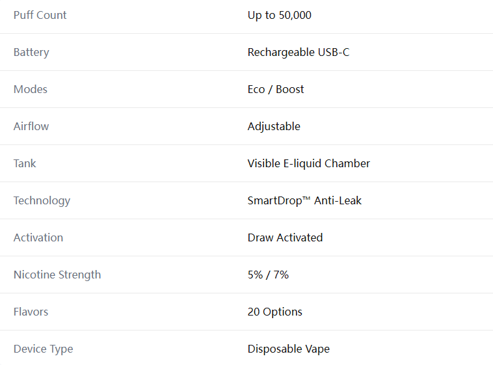This screenshot has height=365, width=493.
Task: Select the 'Disposable Vape' value
Action: (288, 349)
